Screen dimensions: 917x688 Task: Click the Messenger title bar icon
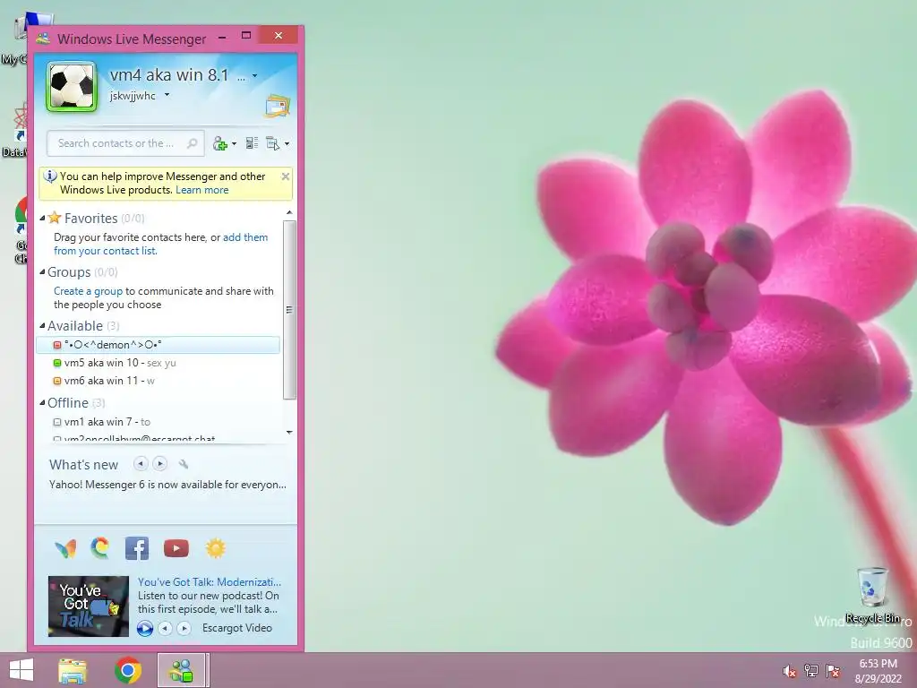[43, 39]
